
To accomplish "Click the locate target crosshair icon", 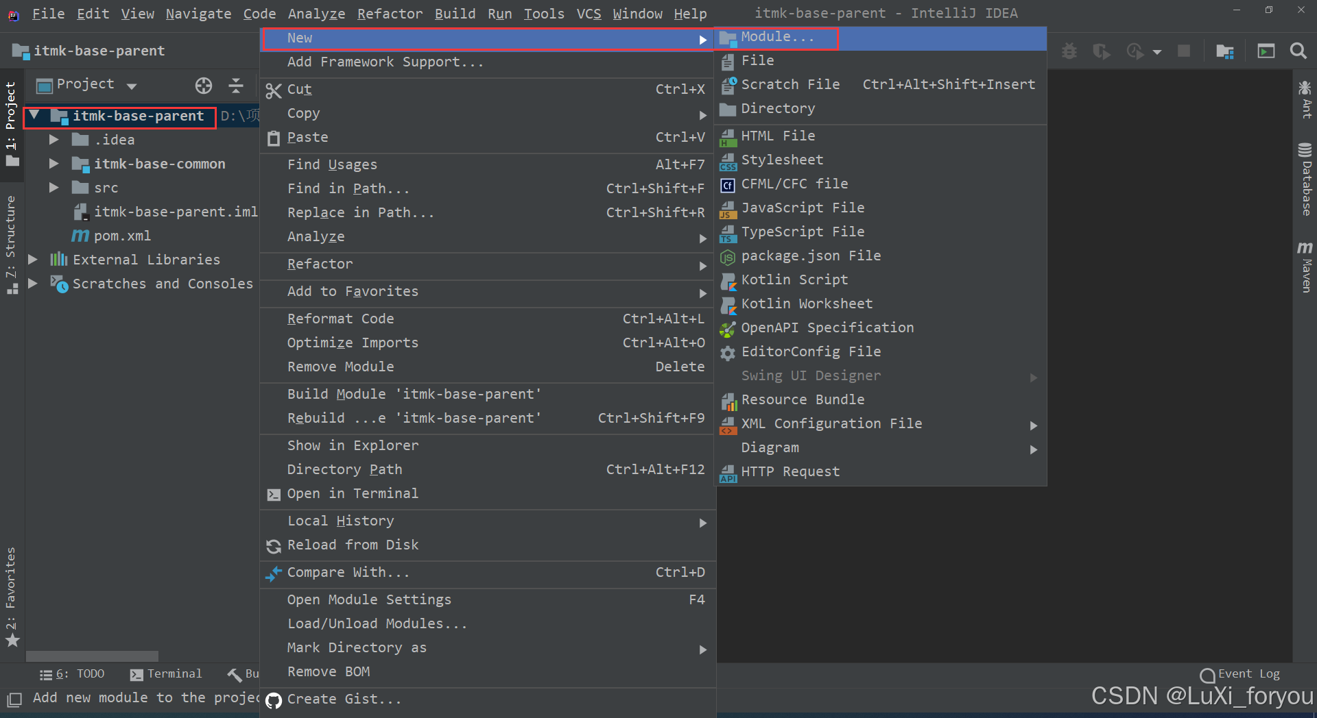I will (x=204, y=86).
